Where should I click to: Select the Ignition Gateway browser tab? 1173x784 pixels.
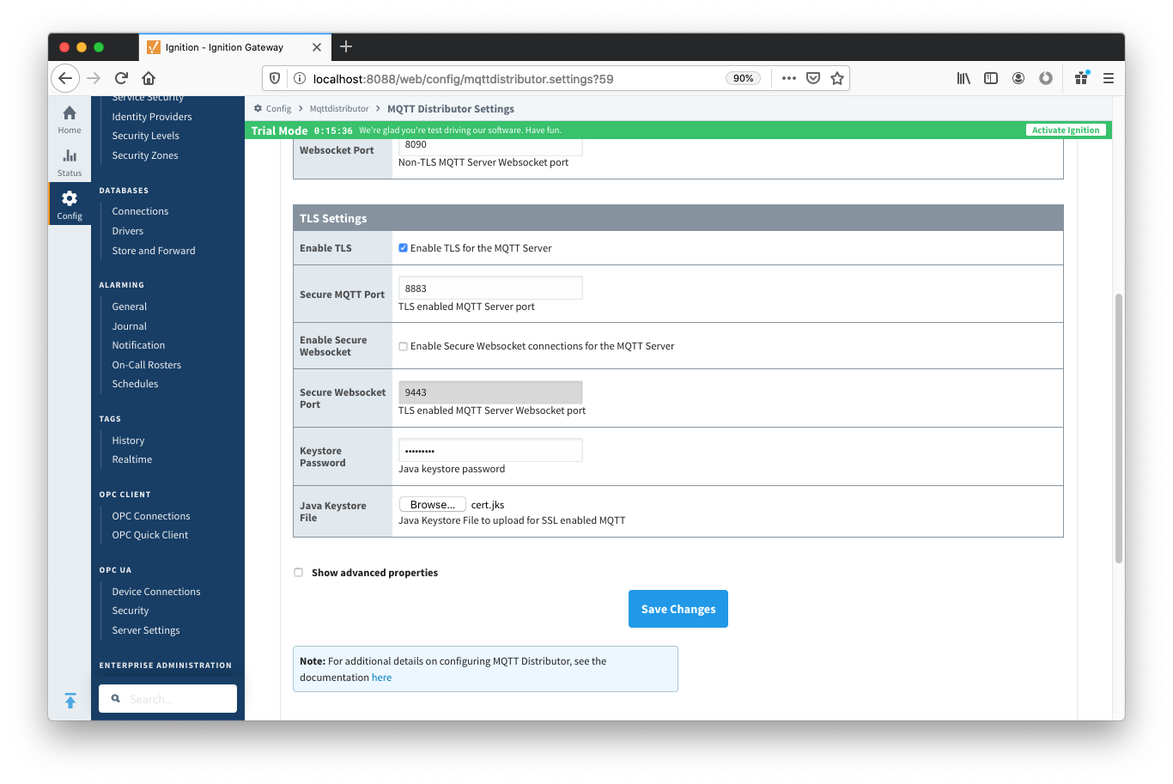click(x=234, y=47)
